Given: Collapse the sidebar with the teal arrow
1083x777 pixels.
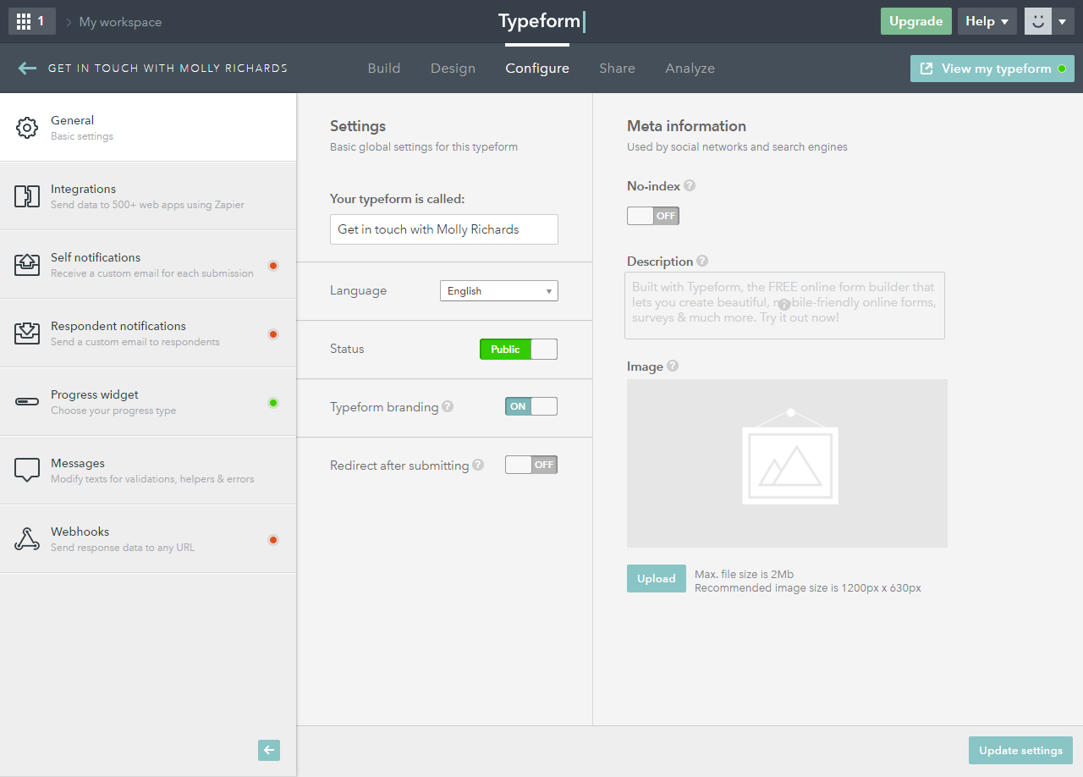Looking at the screenshot, I should [x=269, y=750].
